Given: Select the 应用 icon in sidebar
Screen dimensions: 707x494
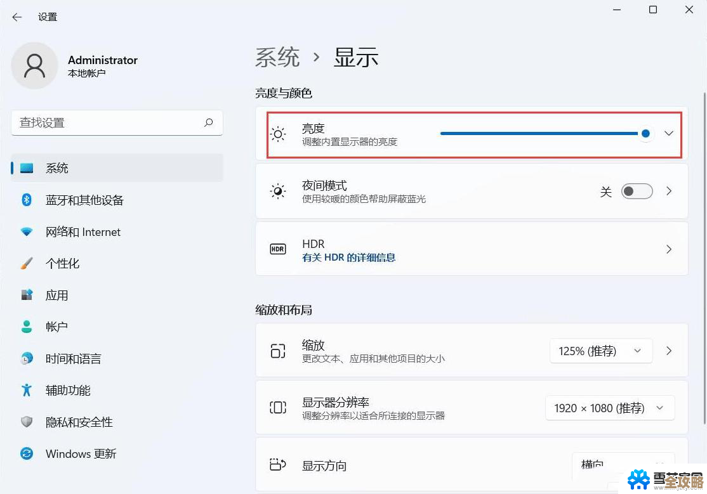Looking at the screenshot, I should (26, 295).
